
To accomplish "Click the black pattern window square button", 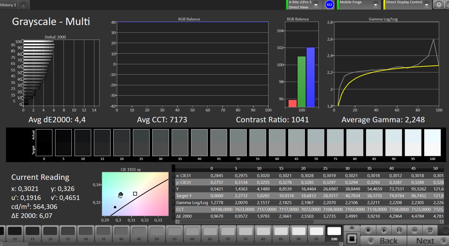I will click(x=352, y=239).
